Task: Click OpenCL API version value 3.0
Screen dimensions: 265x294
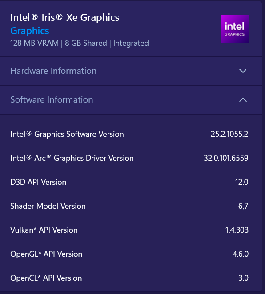Action: [x=243, y=278]
